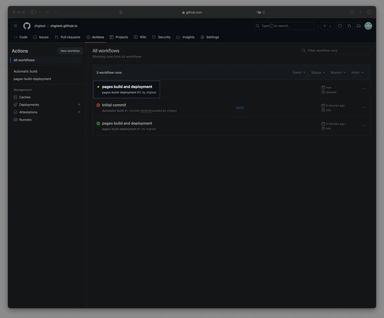Open the GitHub hamburger navigation menu
Screen dimensions: 384x318
pyautogui.click(x=15, y=26)
